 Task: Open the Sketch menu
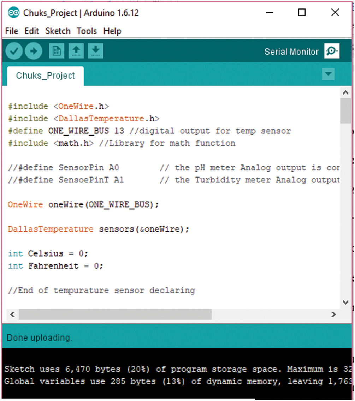[x=58, y=31]
